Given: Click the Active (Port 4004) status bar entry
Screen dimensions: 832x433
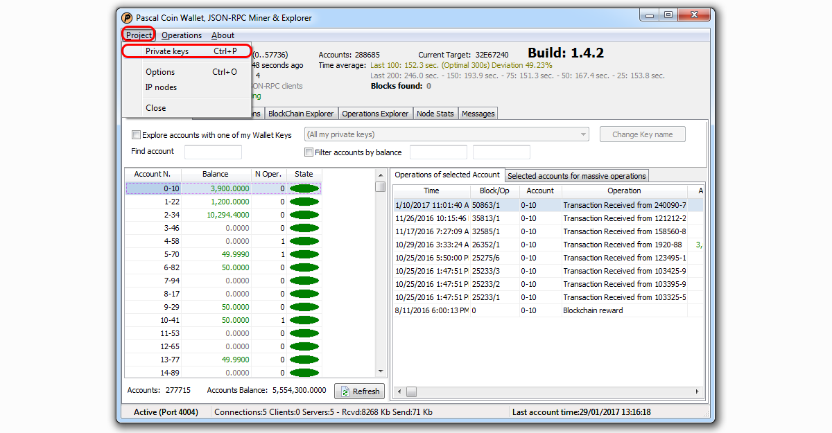Looking at the screenshot, I should click(166, 412).
